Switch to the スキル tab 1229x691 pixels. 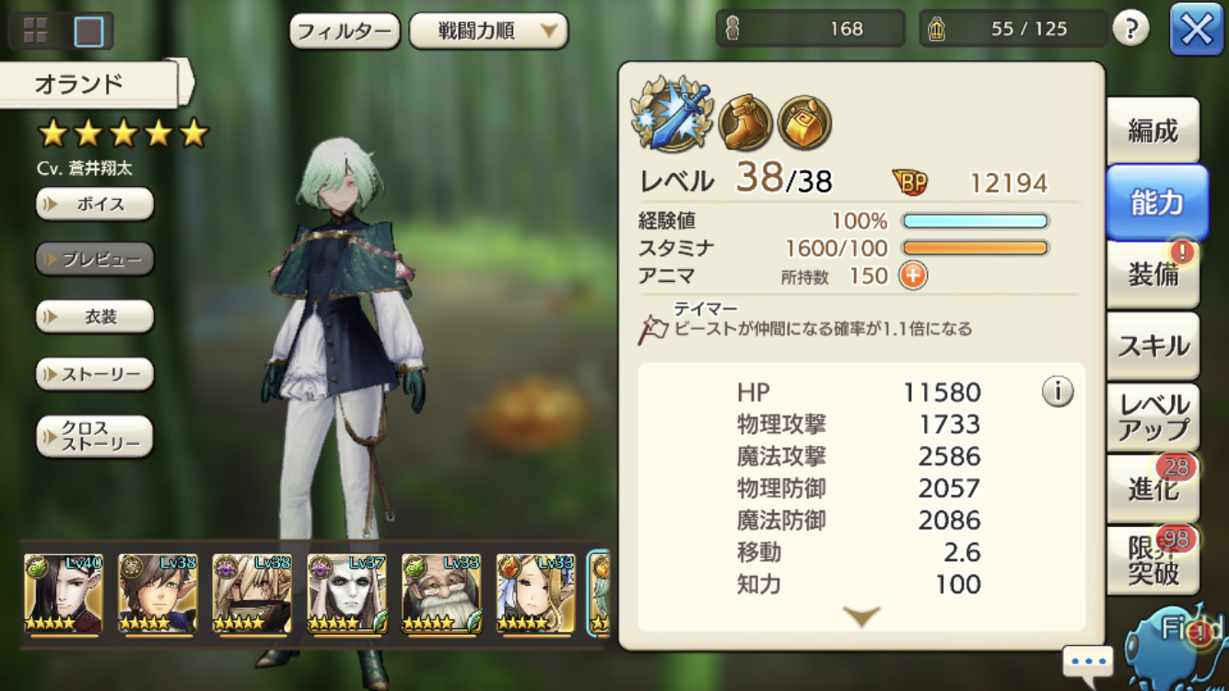click(x=1153, y=345)
